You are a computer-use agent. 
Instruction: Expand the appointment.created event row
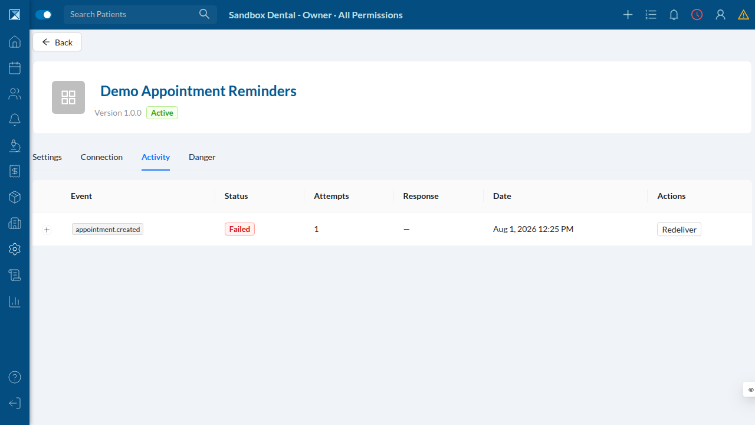point(47,230)
